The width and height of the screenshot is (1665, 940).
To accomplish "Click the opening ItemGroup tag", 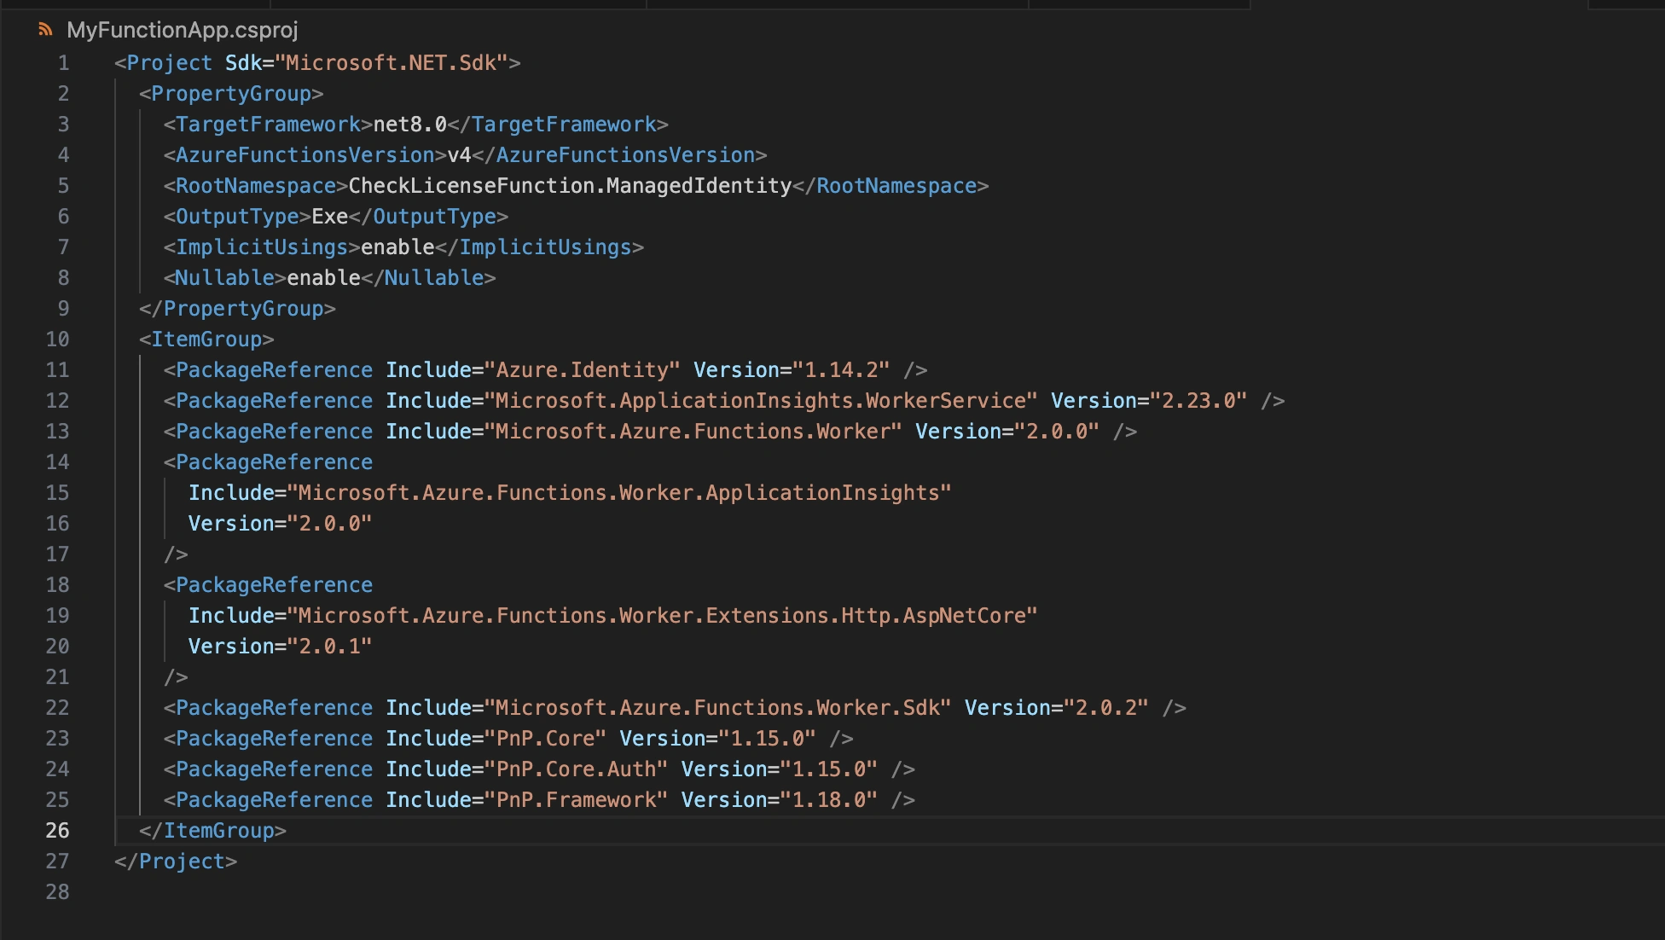I will click(x=206, y=339).
